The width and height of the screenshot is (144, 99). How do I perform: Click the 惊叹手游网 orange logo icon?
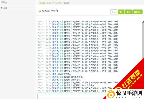click(111, 94)
